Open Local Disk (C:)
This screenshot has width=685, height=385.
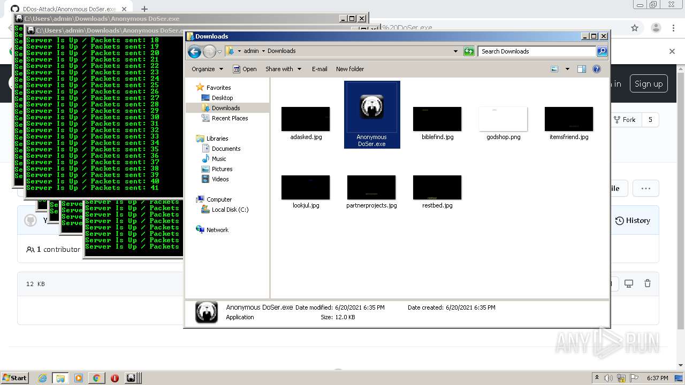tap(230, 210)
